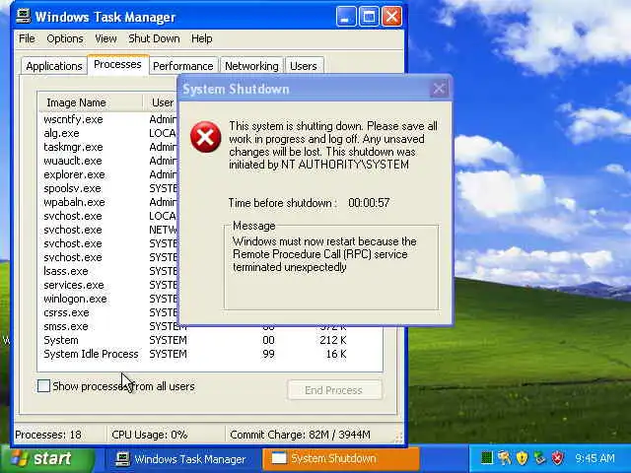
Task: Select the winlogon.exe process row
Action: 109,299
